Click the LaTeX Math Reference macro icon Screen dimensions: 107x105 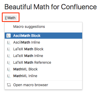click(9, 62)
